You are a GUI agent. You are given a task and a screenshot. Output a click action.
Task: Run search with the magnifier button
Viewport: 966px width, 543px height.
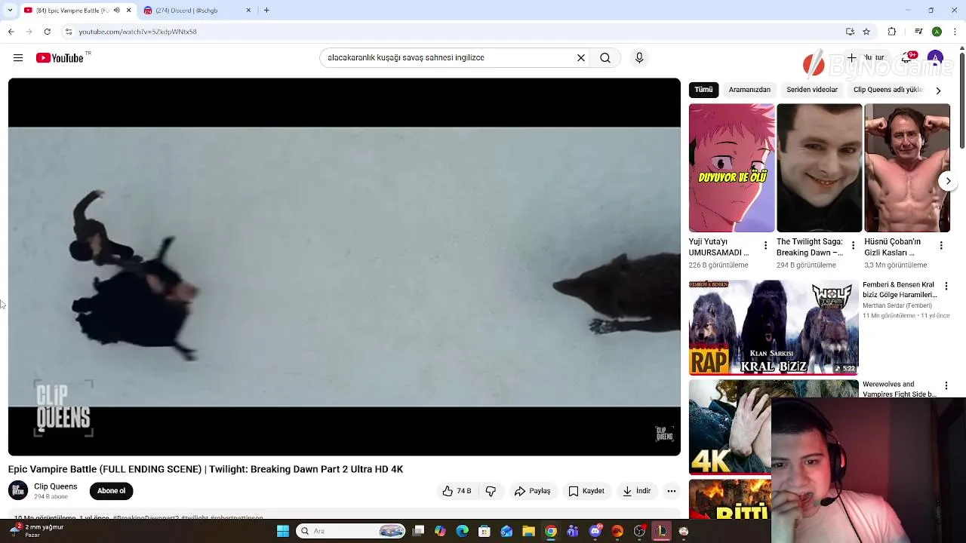click(x=605, y=57)
